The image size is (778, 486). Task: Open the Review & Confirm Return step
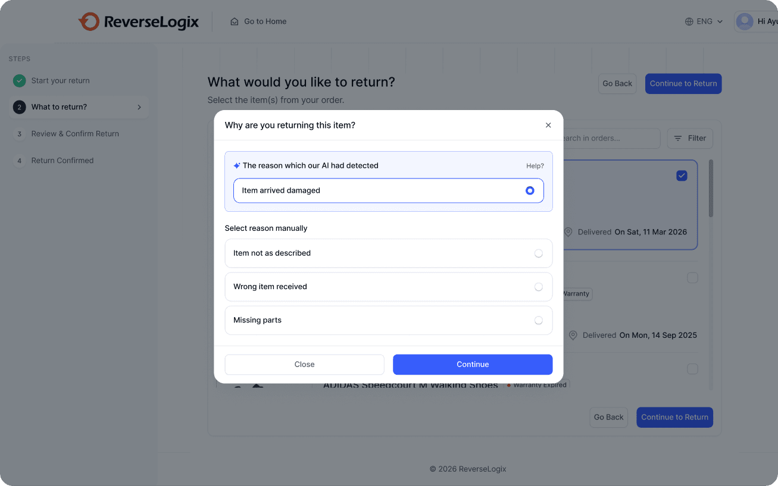(75, 134)
